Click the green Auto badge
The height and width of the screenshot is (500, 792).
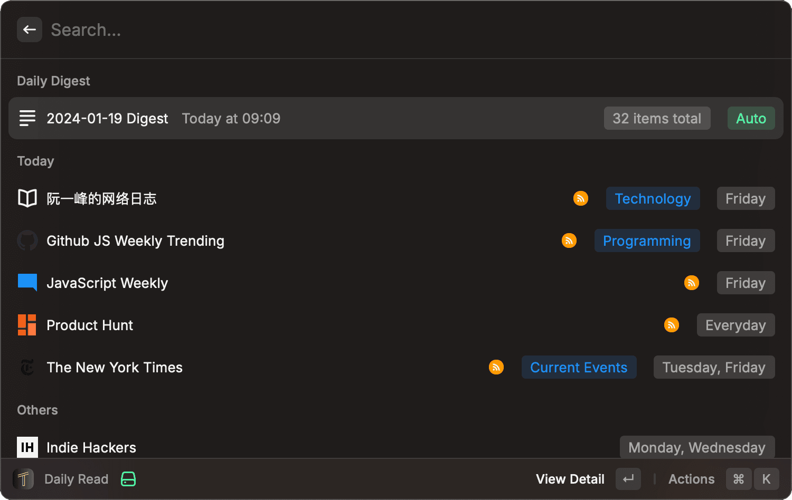coord(751,118)
